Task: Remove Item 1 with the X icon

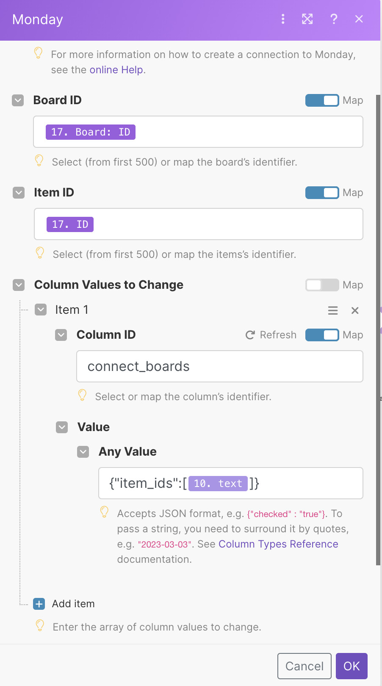Action: coord(355,310)
